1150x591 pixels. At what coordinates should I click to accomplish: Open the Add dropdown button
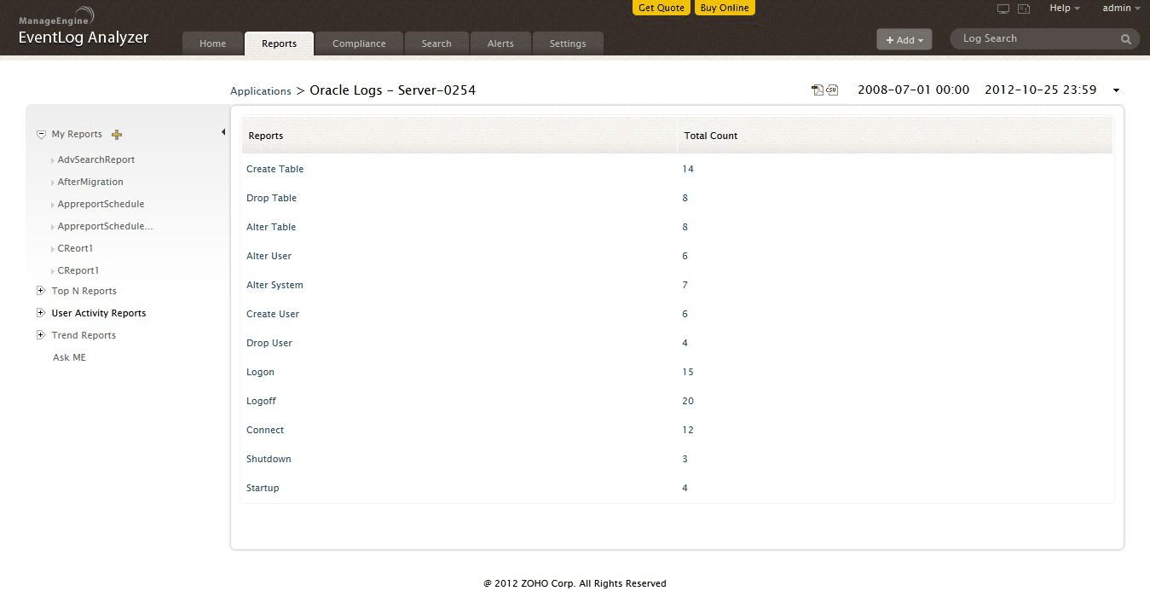pyautogui.click(x=904, y=39)
